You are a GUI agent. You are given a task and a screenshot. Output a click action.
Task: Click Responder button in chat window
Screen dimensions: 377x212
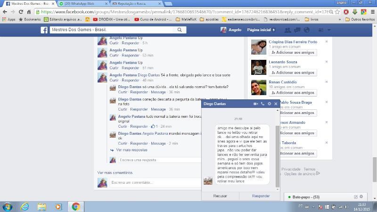click(261, 196)
